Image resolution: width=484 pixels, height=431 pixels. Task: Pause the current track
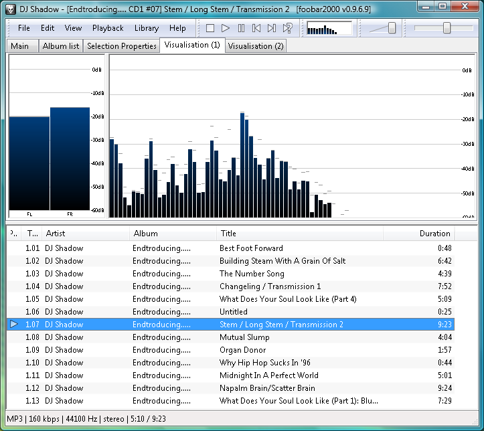coord(241,28)
